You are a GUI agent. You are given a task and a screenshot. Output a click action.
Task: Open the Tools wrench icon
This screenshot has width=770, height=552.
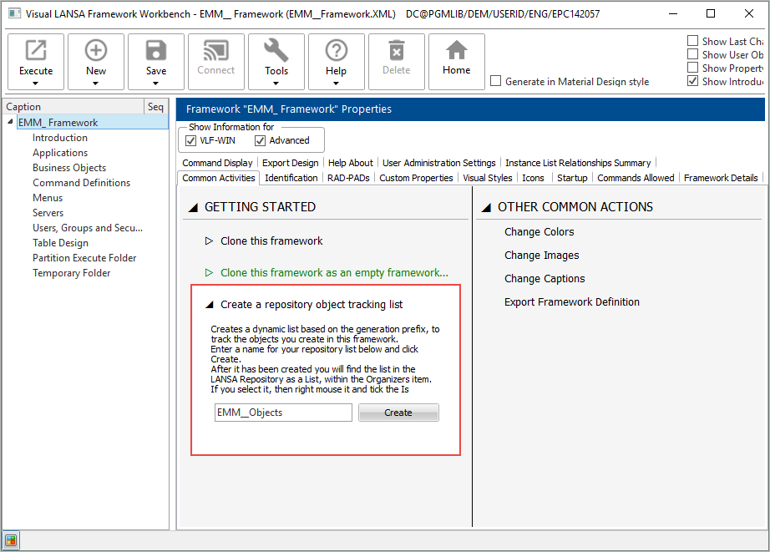pos(276,52)
